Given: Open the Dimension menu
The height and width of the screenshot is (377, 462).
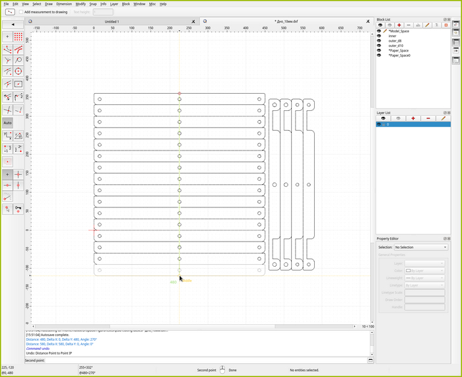Looking at the screenshot, I should pyautogui.click(x=64, y=4).
